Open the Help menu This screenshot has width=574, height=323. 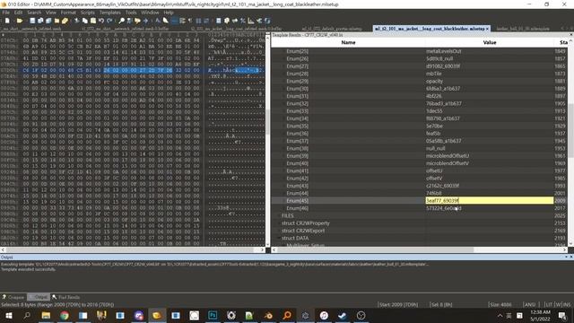(169, 13)
